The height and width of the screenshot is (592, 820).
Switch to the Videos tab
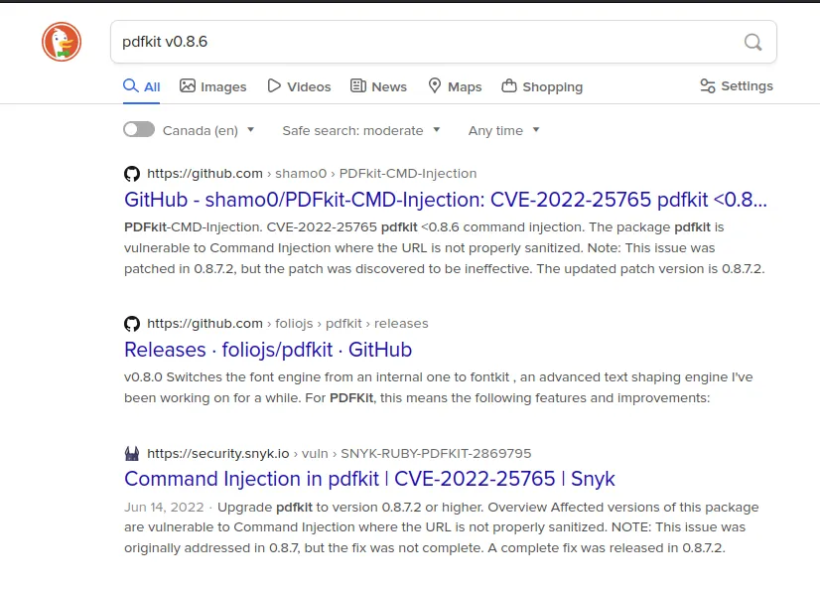(x=299, y=86)
